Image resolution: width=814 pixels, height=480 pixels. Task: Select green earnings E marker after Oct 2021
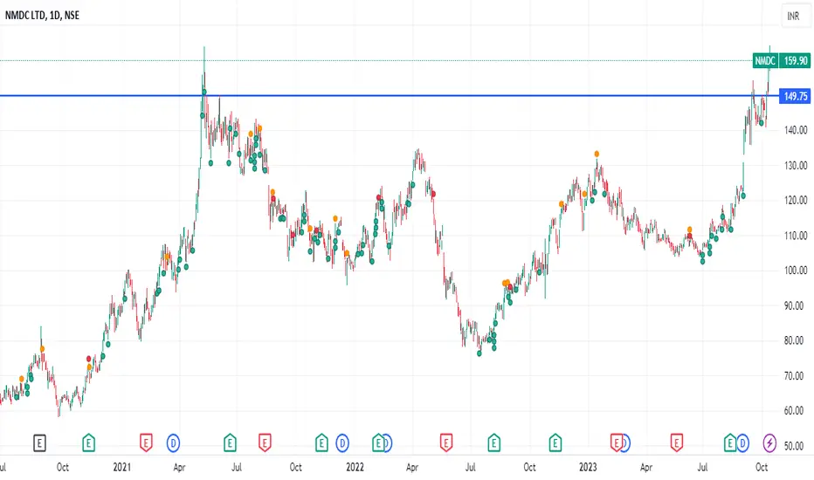tap(321, 443)
